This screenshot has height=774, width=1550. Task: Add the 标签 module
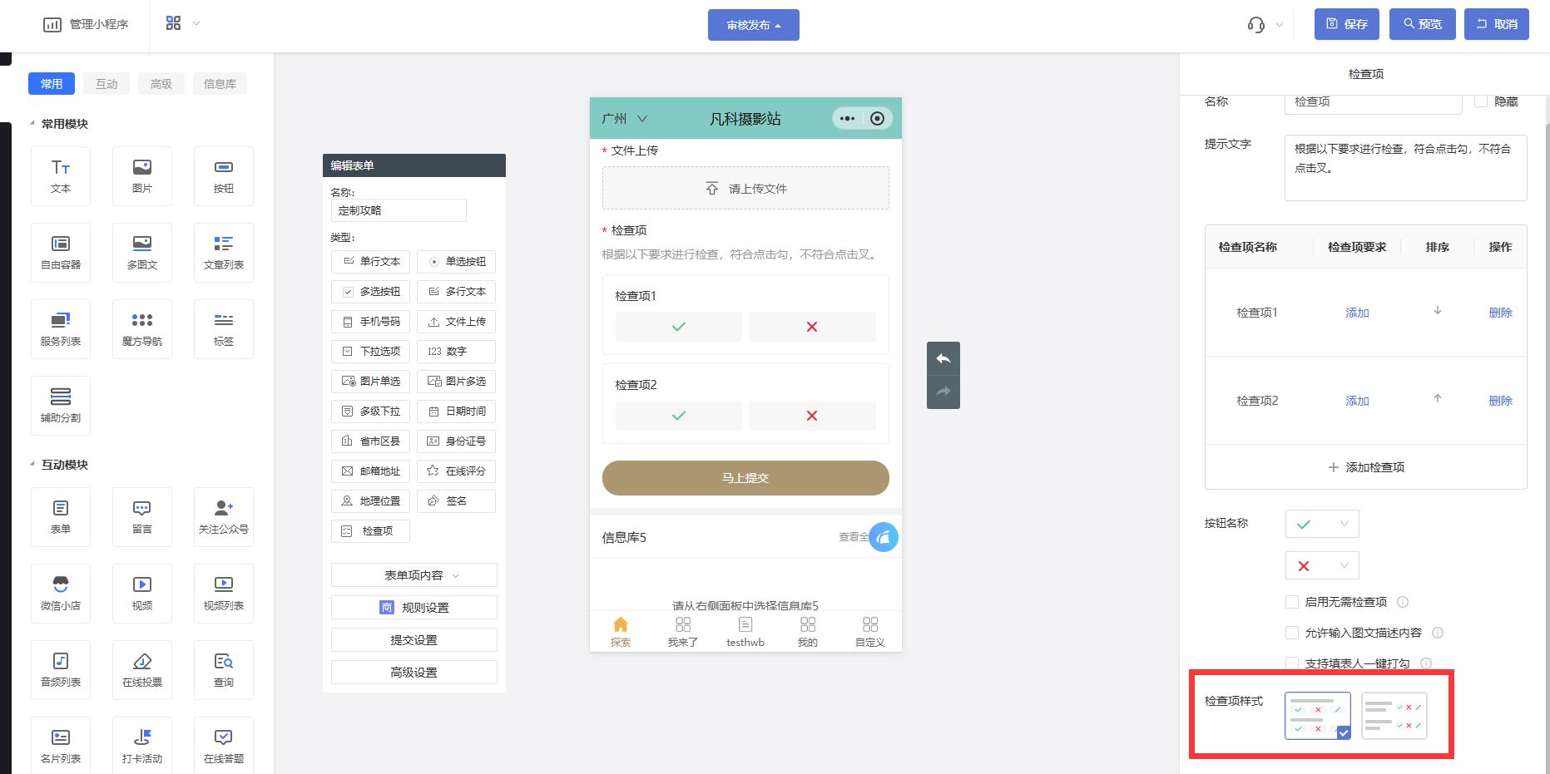pos(224,328)
